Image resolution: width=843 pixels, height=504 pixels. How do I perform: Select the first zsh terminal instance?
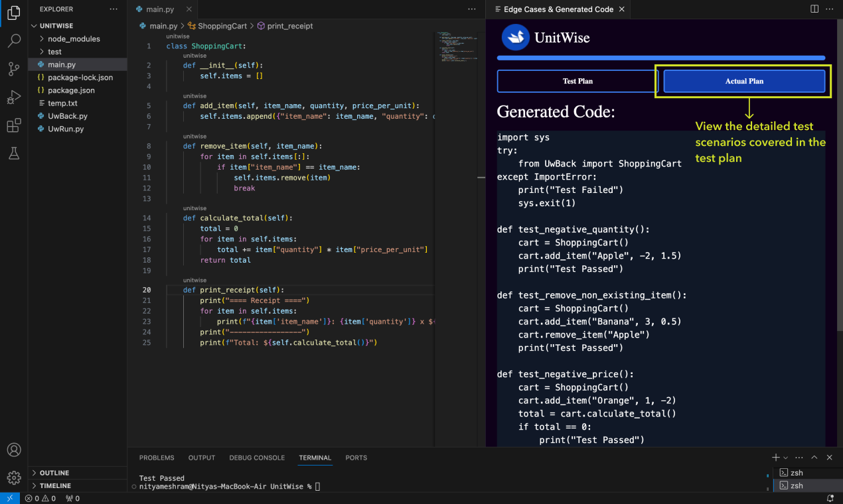click(808, 473)
